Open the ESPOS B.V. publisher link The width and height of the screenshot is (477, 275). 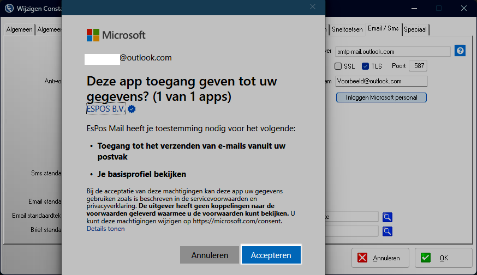pos(106,109)
